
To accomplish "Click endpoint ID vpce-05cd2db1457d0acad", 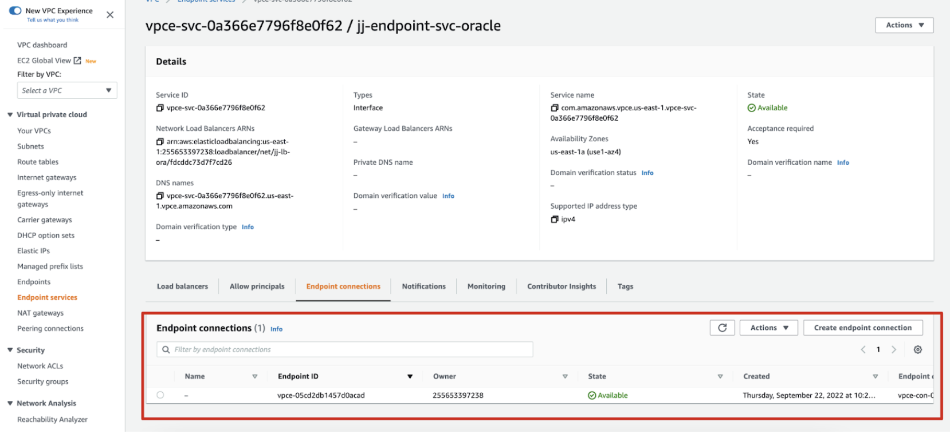I will (321, 396).
